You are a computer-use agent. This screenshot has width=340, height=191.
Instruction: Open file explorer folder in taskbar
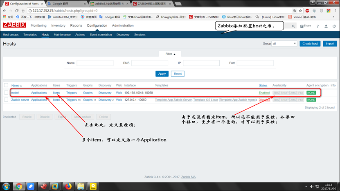pos(81,186)
